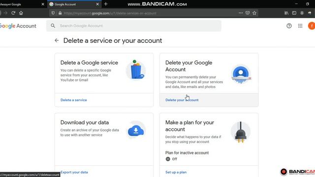Click the trash bin service illustration
This screenshot has height=177, width=315.
(x=136, y=70)
